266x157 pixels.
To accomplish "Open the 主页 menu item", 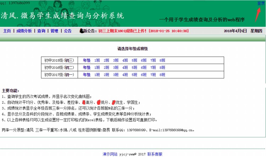I will (7, 31).
